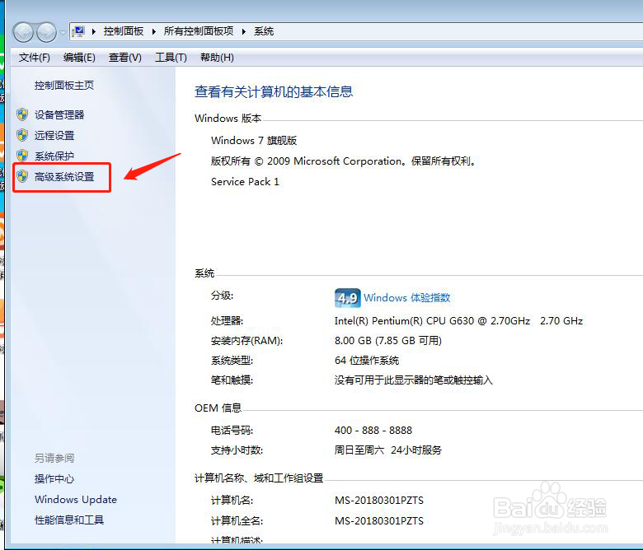Expand the arrow after 控制面板 breadcrumb
The height and width of the screenshot is (550, 643).
(154, 31)
